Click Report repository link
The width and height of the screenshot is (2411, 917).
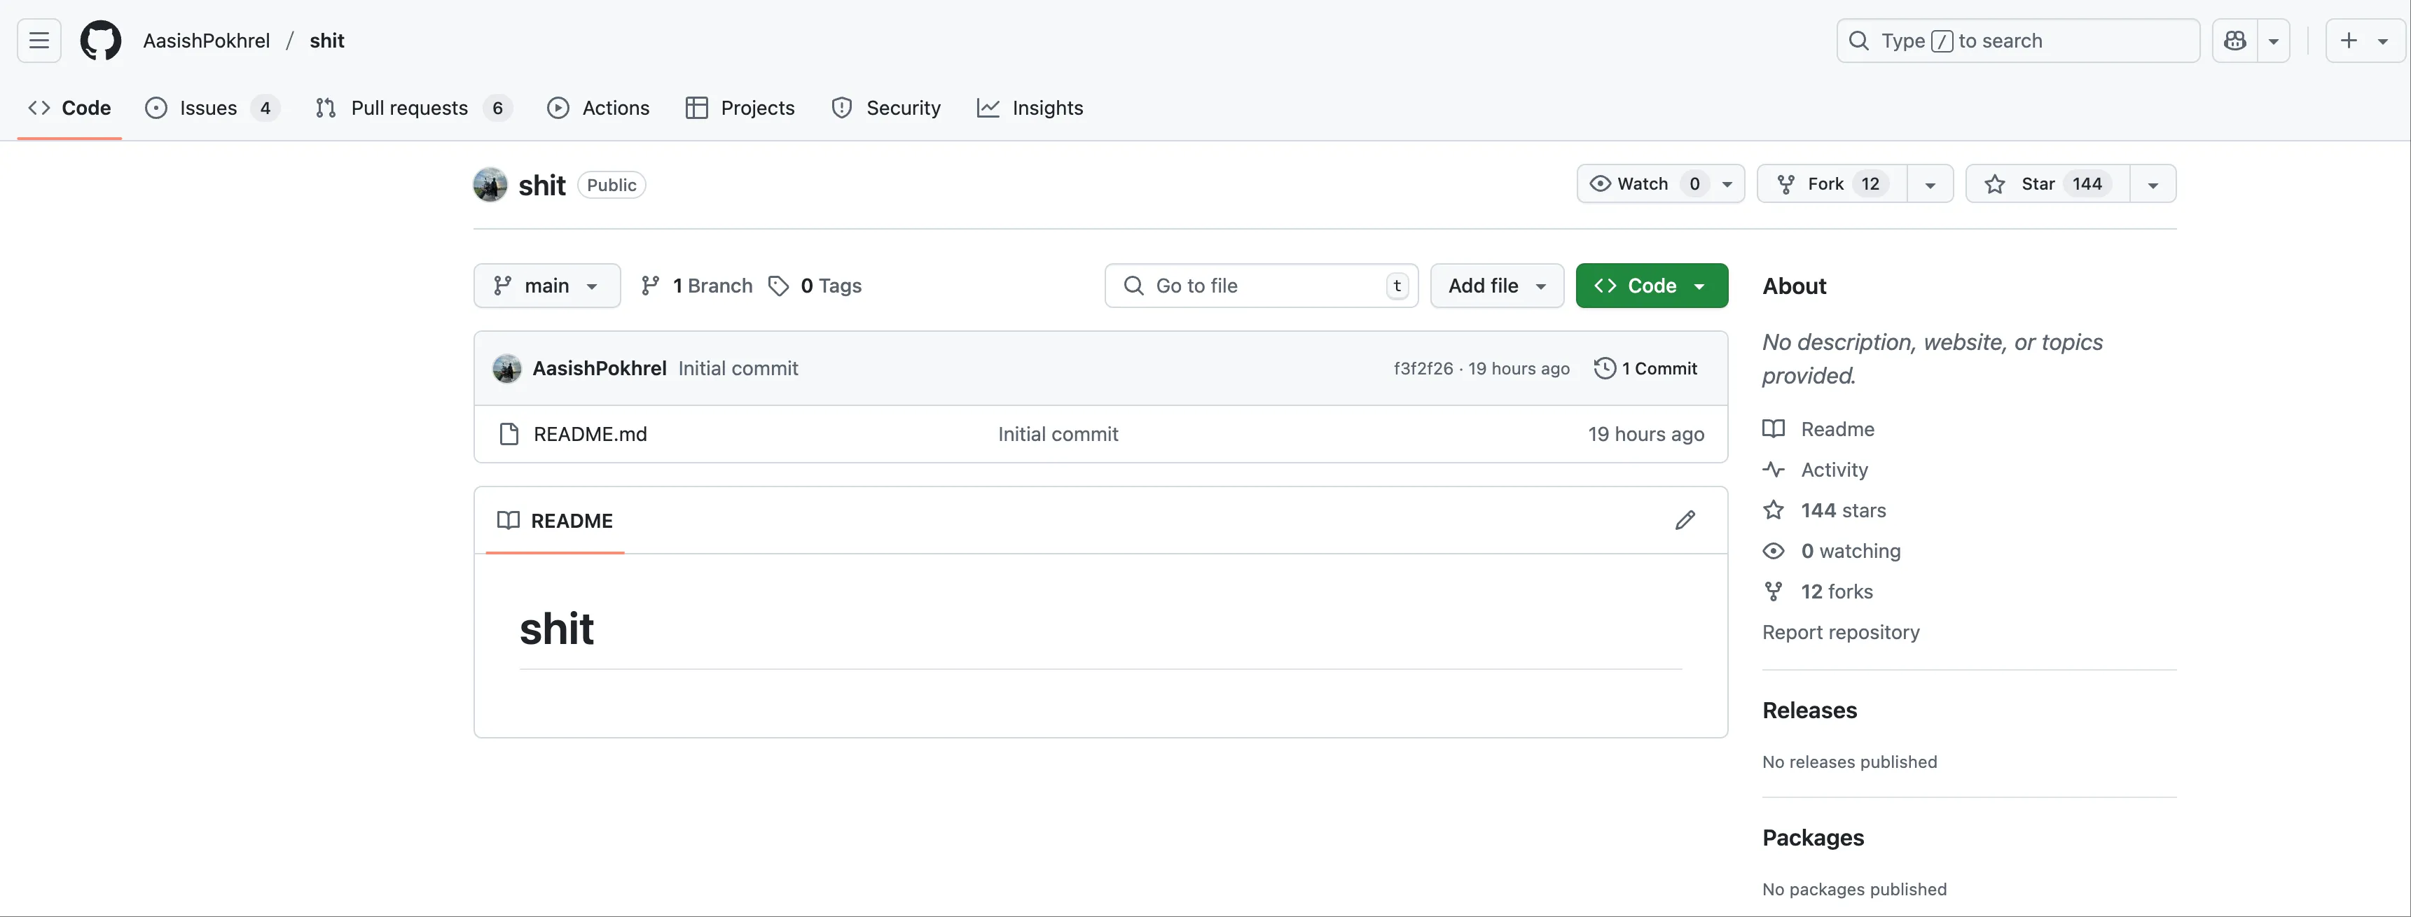pyautogui.click(x=1840, y=631)
